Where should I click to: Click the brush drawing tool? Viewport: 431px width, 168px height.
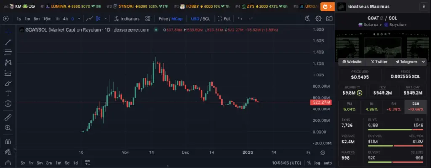(x=8, y=83)
